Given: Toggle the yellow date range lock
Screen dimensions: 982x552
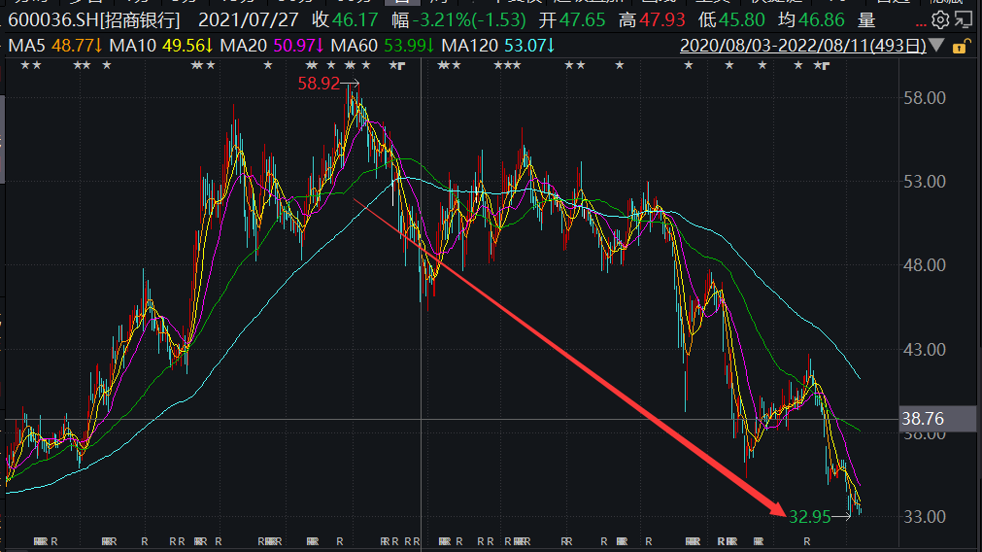Looking at the screenshot, I should pyautogui.click(x=960, y=45).
